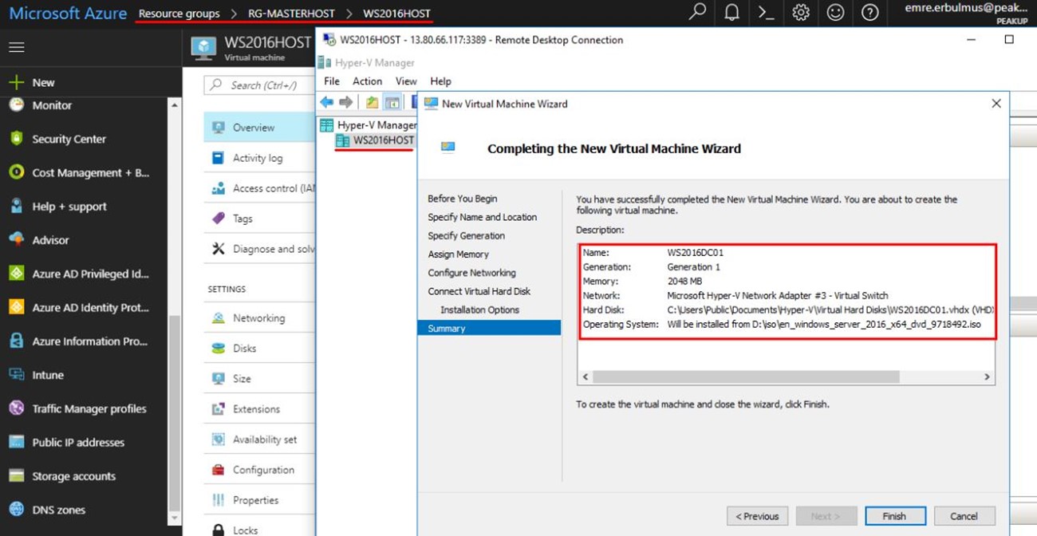The height and width of the screenshot is (536, 1037).
Task: Click the Previous button in the wizard
Action: [x=757, y=516]
